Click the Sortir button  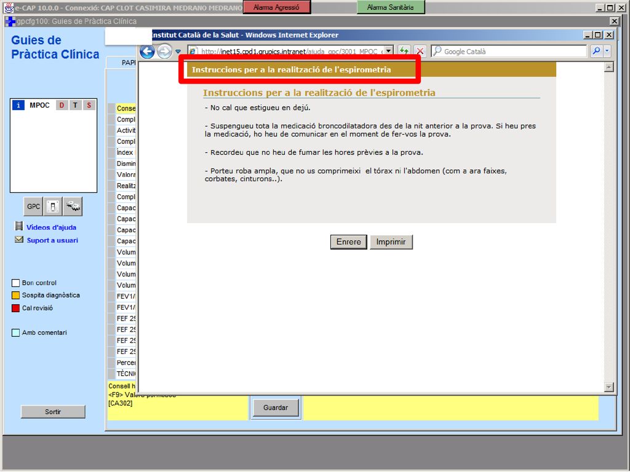(53, 412)
